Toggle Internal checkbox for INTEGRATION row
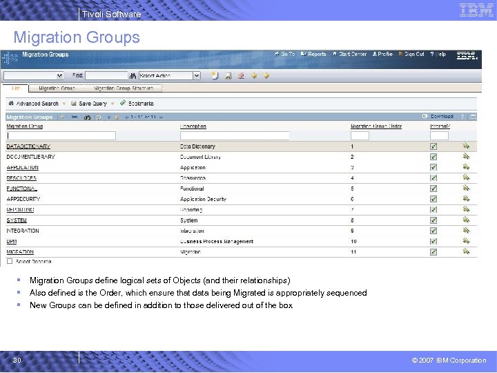The image size is (497, 373). (433, 231)
